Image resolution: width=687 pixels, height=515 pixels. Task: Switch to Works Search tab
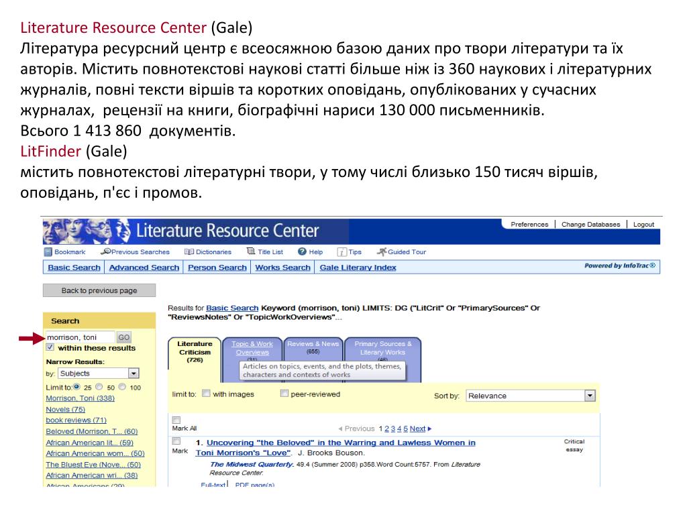pos(282,268)
